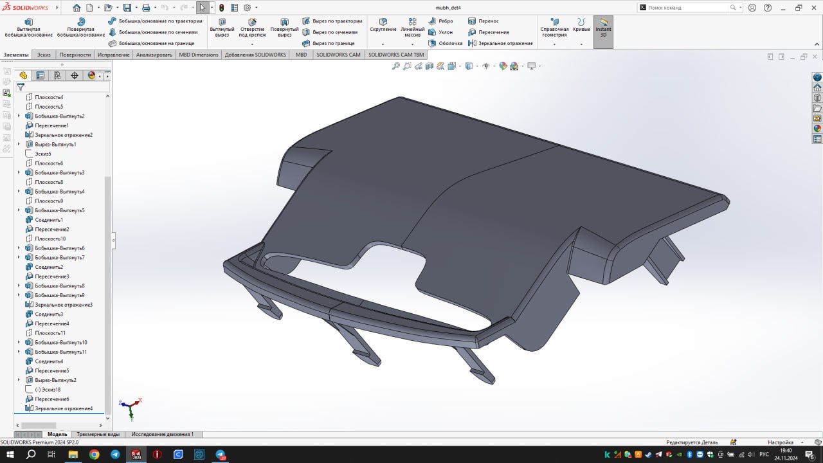Open the Оболочка shell feature

(x=444, y=43)
